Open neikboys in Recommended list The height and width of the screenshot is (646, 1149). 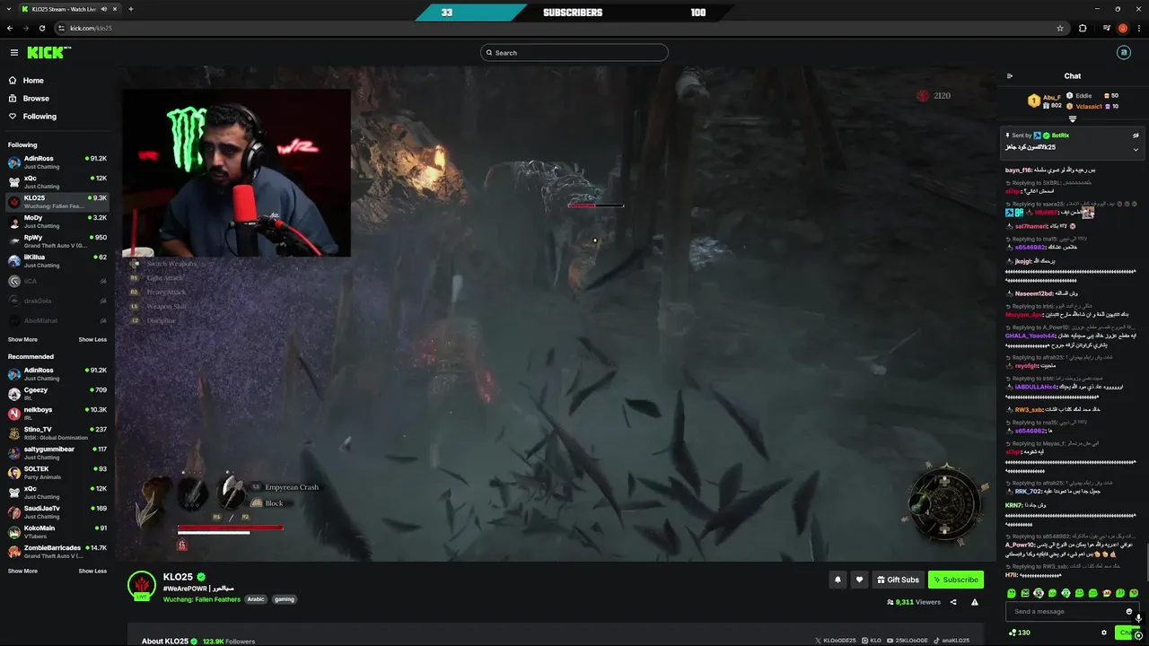point(57,414)
